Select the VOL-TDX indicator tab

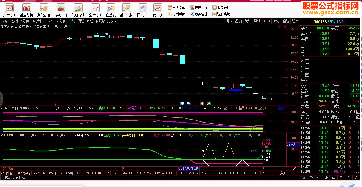[x=184, y=173]
